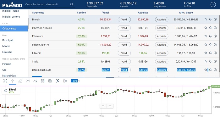Sell Ethereum with Vendi button
The height and width of the screenshot is (117, 220).
[x=124, y=36]
